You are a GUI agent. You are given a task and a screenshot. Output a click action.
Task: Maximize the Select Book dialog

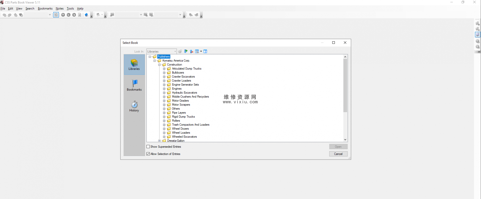(333, 43)
